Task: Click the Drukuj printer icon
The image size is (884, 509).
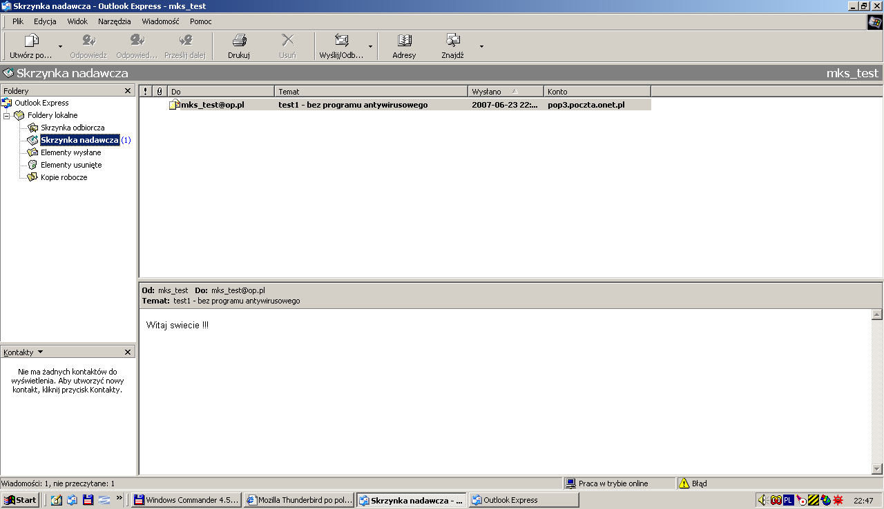Action: click(239, 41)
